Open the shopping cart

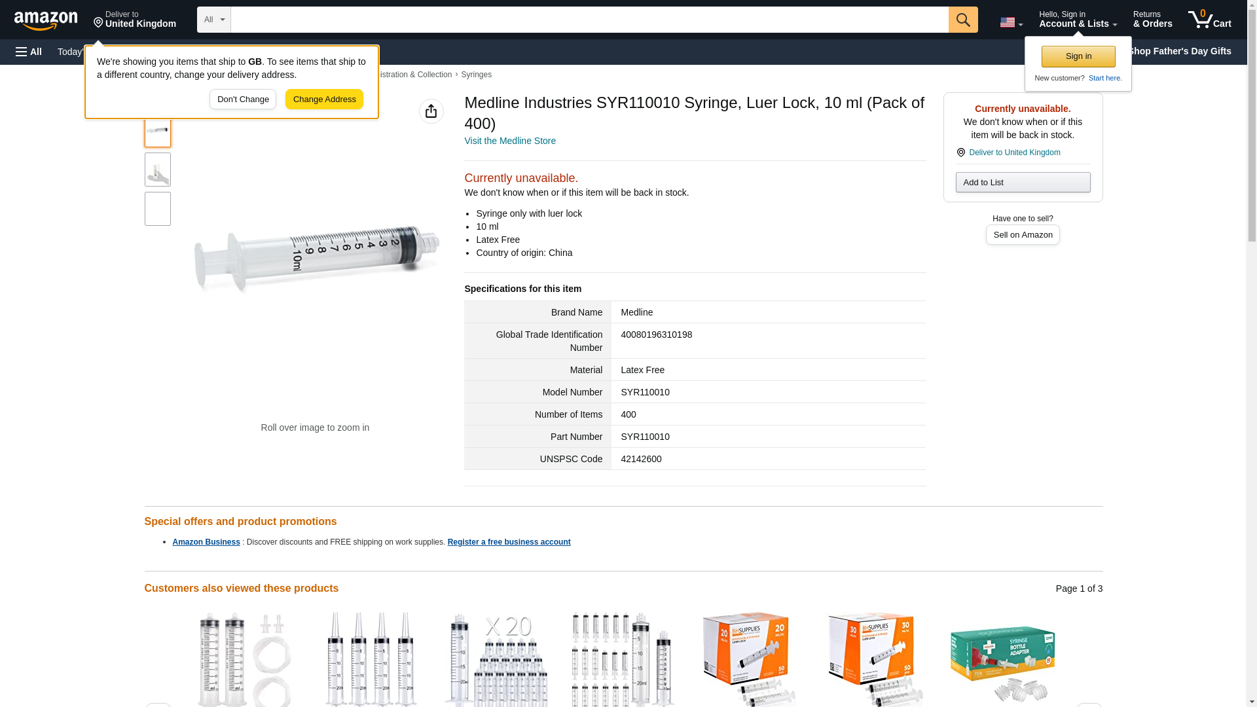1209,20
